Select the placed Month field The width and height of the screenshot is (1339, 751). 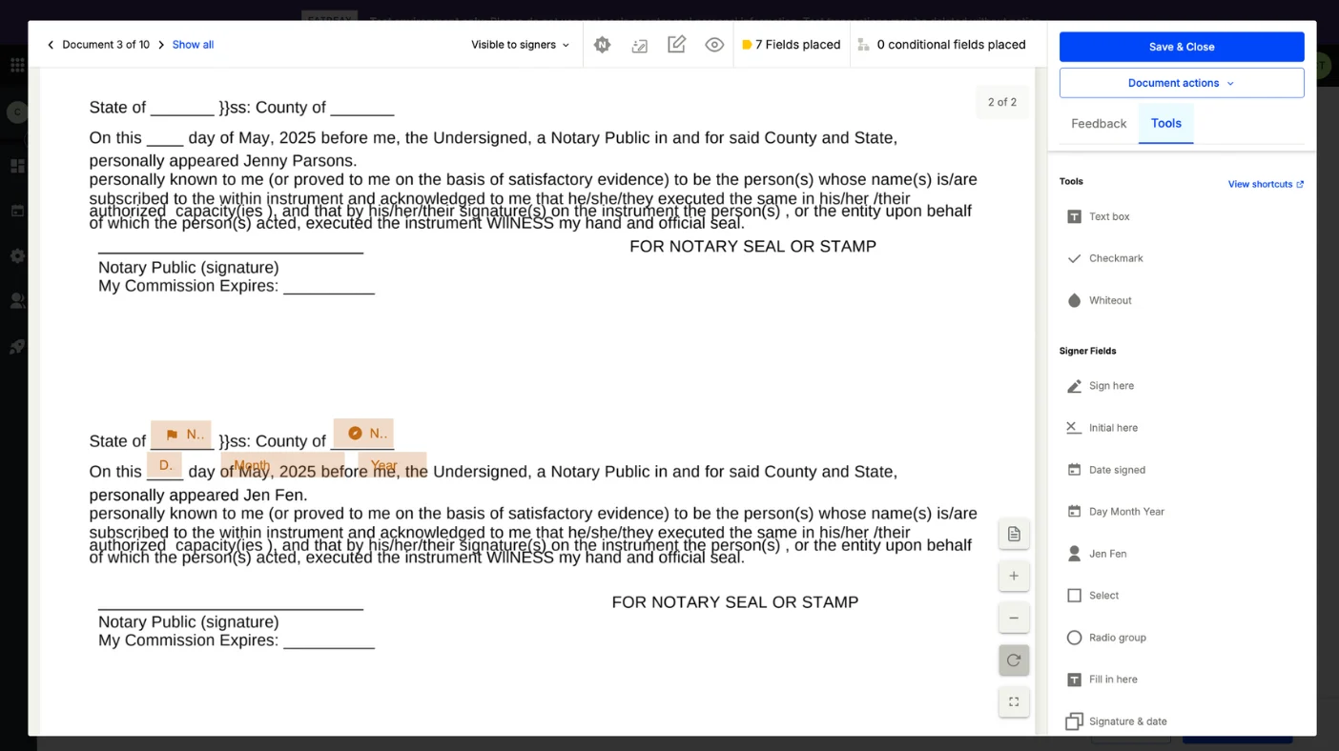[282, 465]
